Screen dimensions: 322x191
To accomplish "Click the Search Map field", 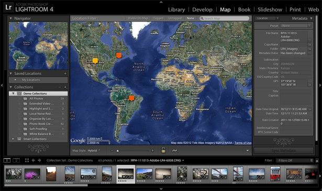I will (x=224, y=18).
